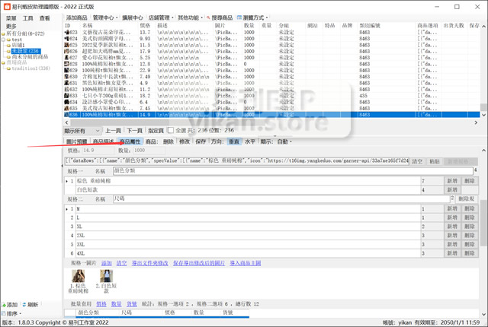Viewport: 488px width, 327px height.
Task: Select the 店铺1 folder in tree
Action: pyautogui.click(x=18, y=45)
